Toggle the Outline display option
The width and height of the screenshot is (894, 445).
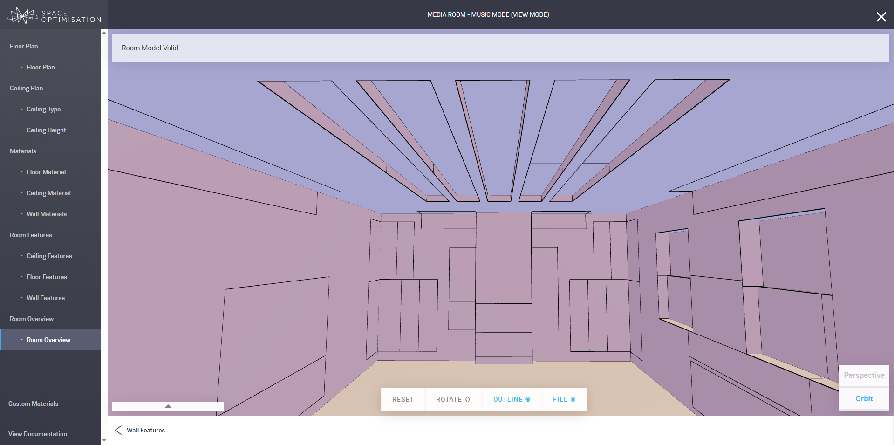click(x=512, y=399)
